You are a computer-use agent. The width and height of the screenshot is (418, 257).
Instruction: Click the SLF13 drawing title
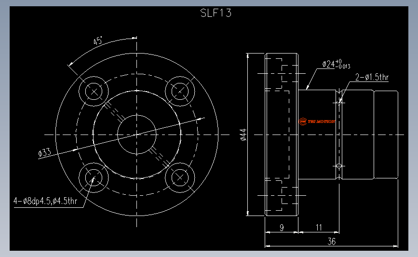(x=216, y=13)
